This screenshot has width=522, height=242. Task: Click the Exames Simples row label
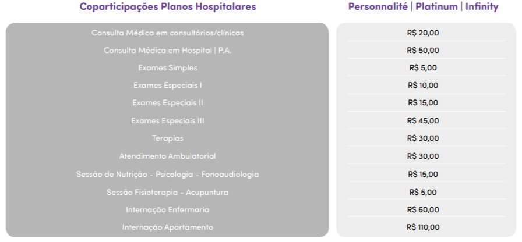pyautogui.click(x=167, y=68)
